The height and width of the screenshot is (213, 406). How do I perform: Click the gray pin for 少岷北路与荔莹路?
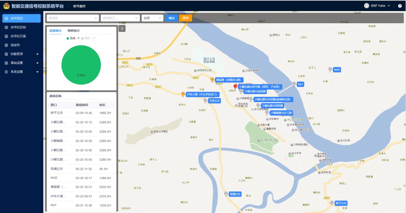pyautogui.click(x=241, y=91)
